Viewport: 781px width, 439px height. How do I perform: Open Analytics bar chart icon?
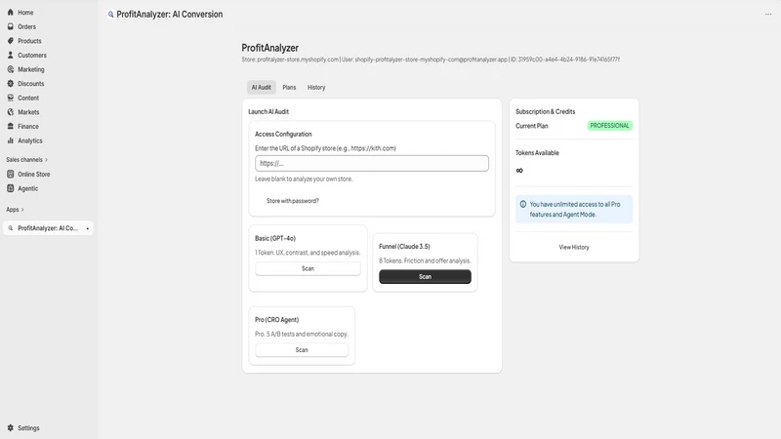tap(11, 140)
